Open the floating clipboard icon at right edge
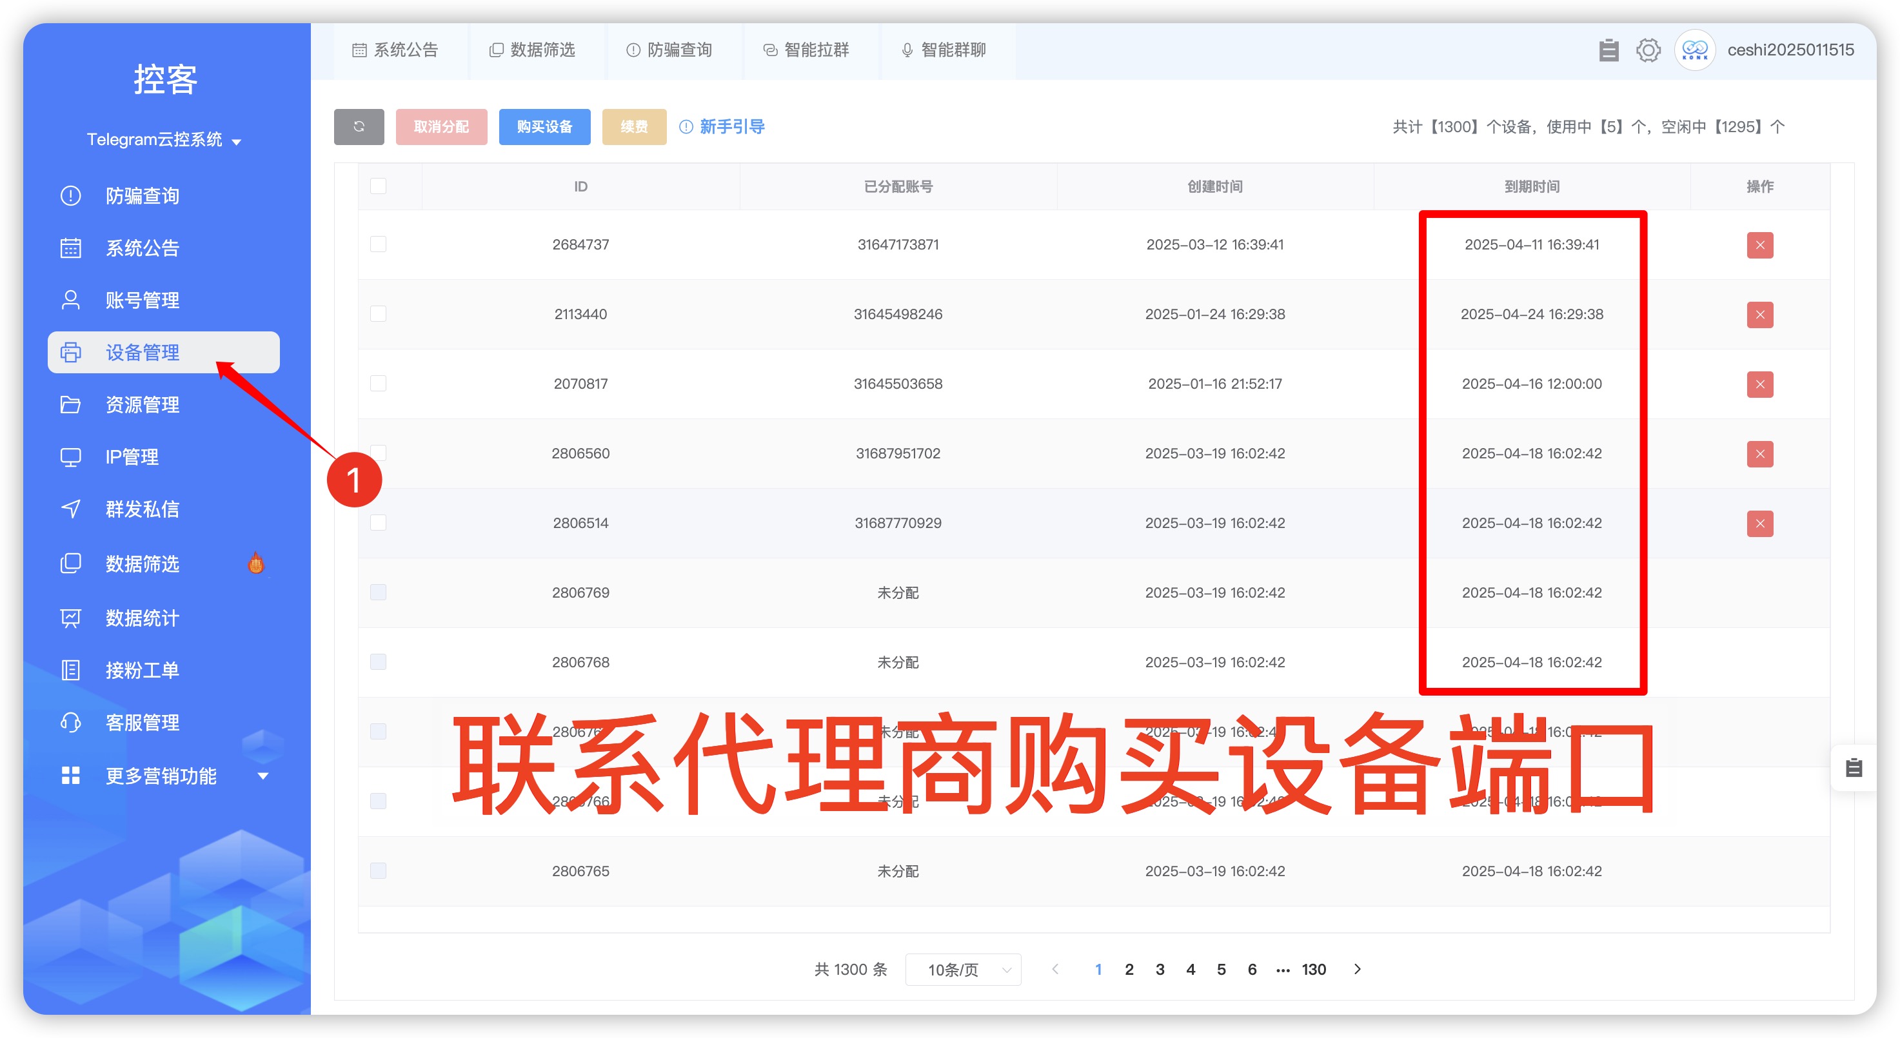This screenshot has width=1900, height=1038. (1854, 767)
